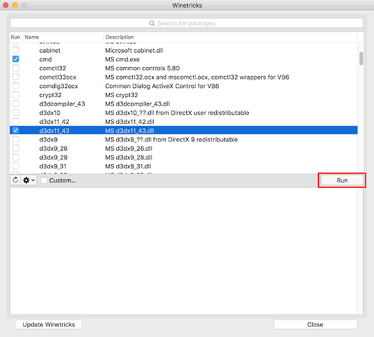Image resolution: width=374 pixels, height=337 pixels.
Task: Tick the d3dx11_42 package checkbox
Action: 16,121
